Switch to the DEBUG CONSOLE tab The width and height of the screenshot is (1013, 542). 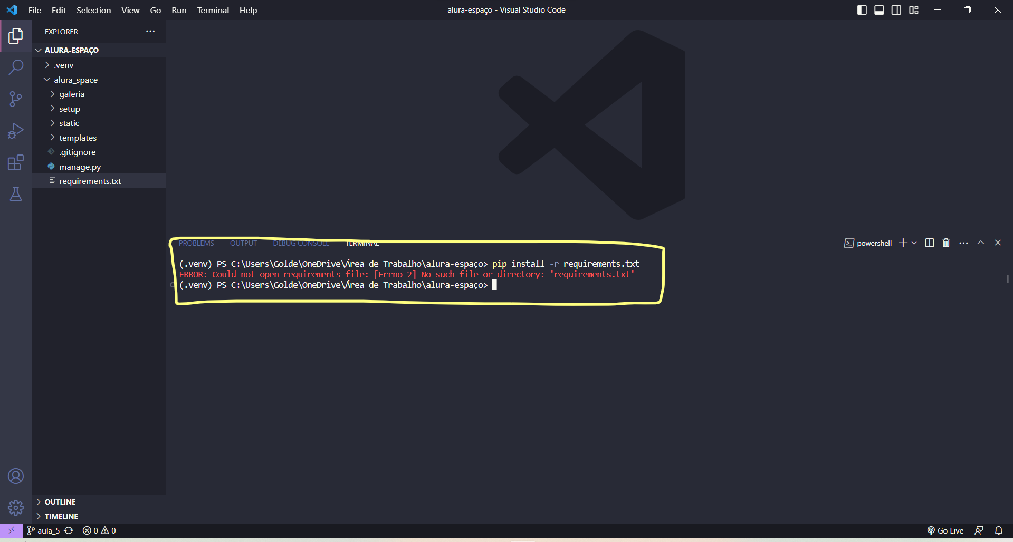tap(301, 243)
